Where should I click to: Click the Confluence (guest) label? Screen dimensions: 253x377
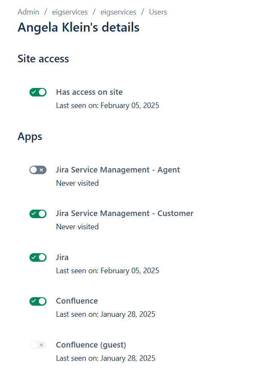tap(91, 345)
